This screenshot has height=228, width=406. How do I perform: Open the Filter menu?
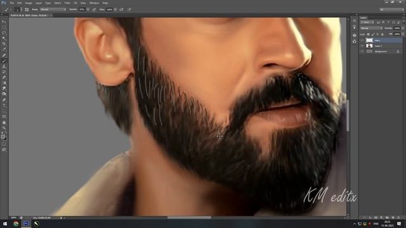(67, 3)
